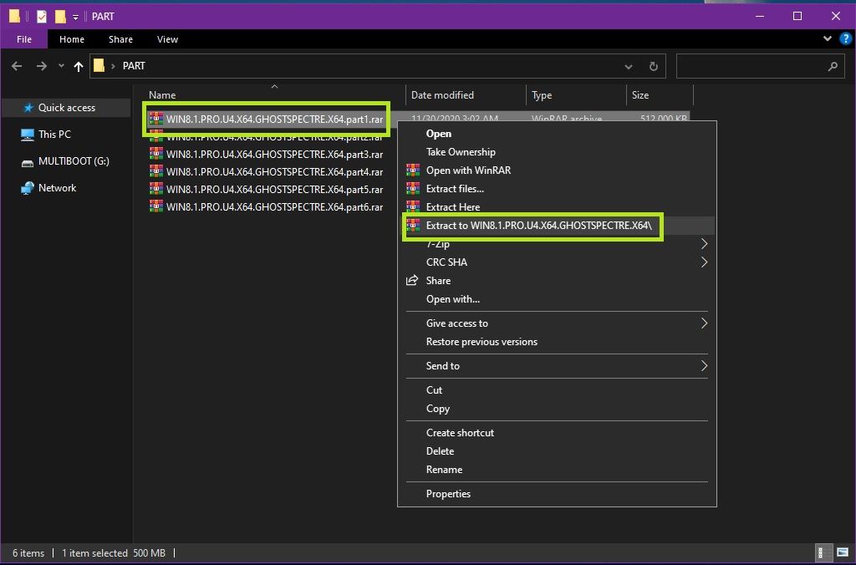Choose Rename in context menu
Viewport: 856px width, 565px height.
pos(557,470)
